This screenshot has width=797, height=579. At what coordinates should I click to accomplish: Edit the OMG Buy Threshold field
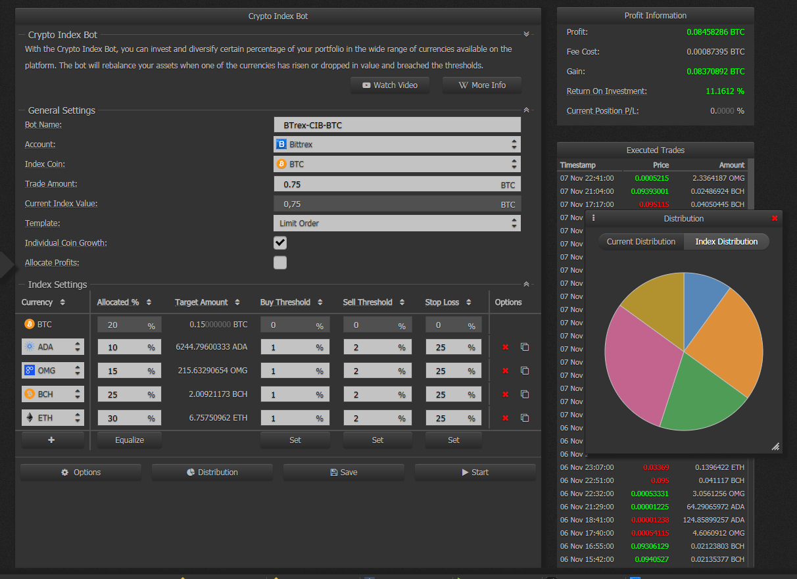295,371
